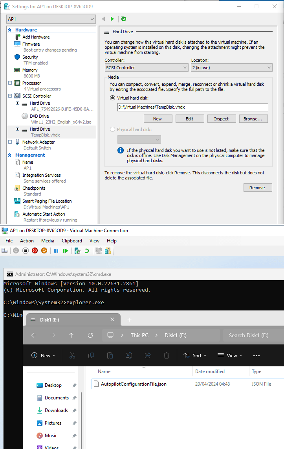Viewport: 284px width, 449px height.
Task: Open the AP1 virtual machine dropdown
Action: 51,19
